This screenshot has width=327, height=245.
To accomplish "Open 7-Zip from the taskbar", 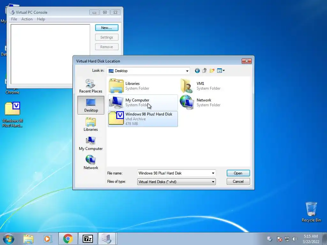I will [x=87, y=239].
